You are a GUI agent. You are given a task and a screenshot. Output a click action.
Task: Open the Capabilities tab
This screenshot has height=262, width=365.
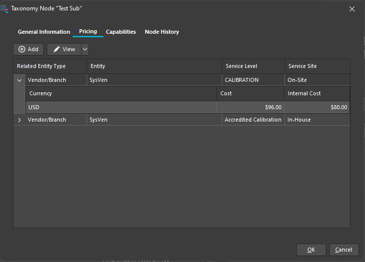pos(121,32)
